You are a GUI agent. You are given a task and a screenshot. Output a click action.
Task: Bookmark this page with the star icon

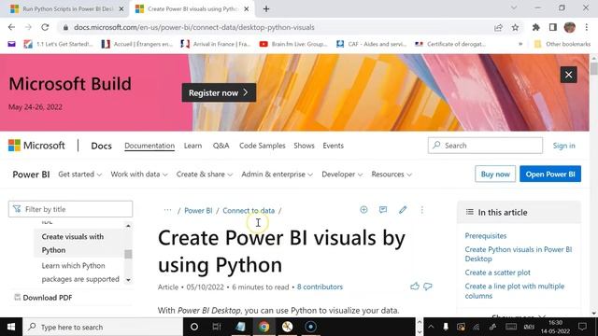pos(515,27)
